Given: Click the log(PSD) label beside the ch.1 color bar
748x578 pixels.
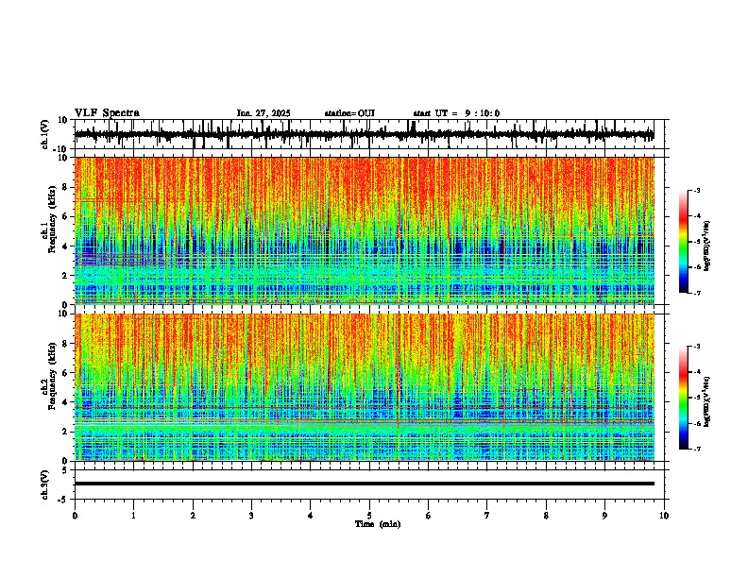Looking at the screenshot, I should tap(706, 246).
